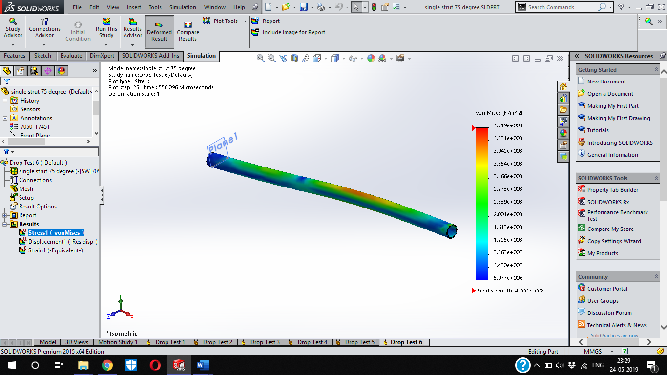
Task: Open the View Orientation icon
Action: (316, 58)
